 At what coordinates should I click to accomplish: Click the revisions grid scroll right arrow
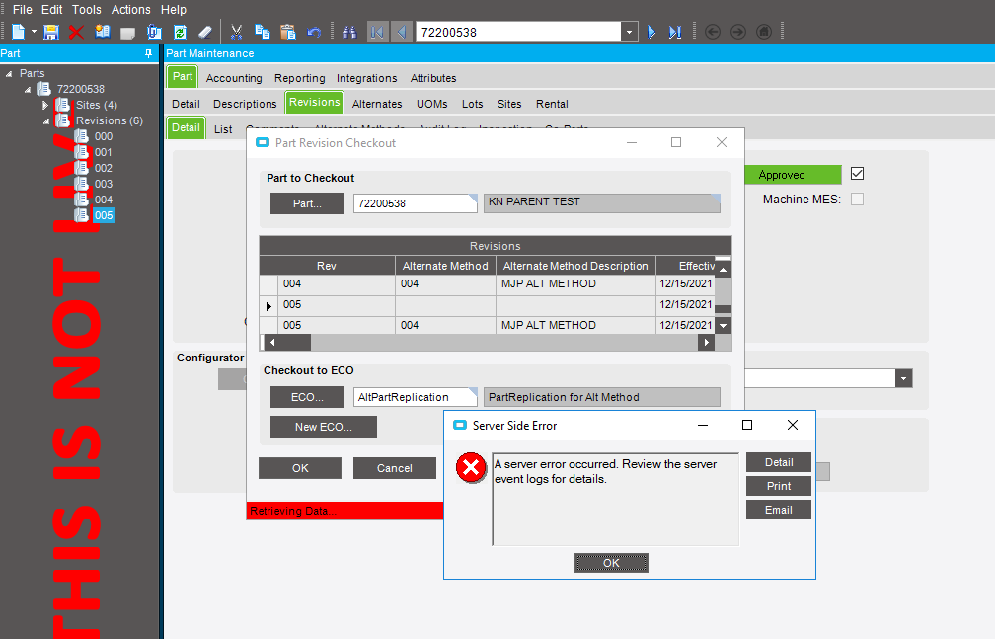tap(707, 343)
